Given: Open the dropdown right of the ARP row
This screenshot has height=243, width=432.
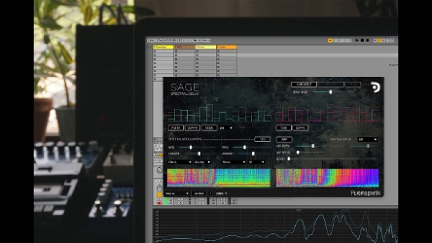Looking at the screenshot, I should point(367,140).
